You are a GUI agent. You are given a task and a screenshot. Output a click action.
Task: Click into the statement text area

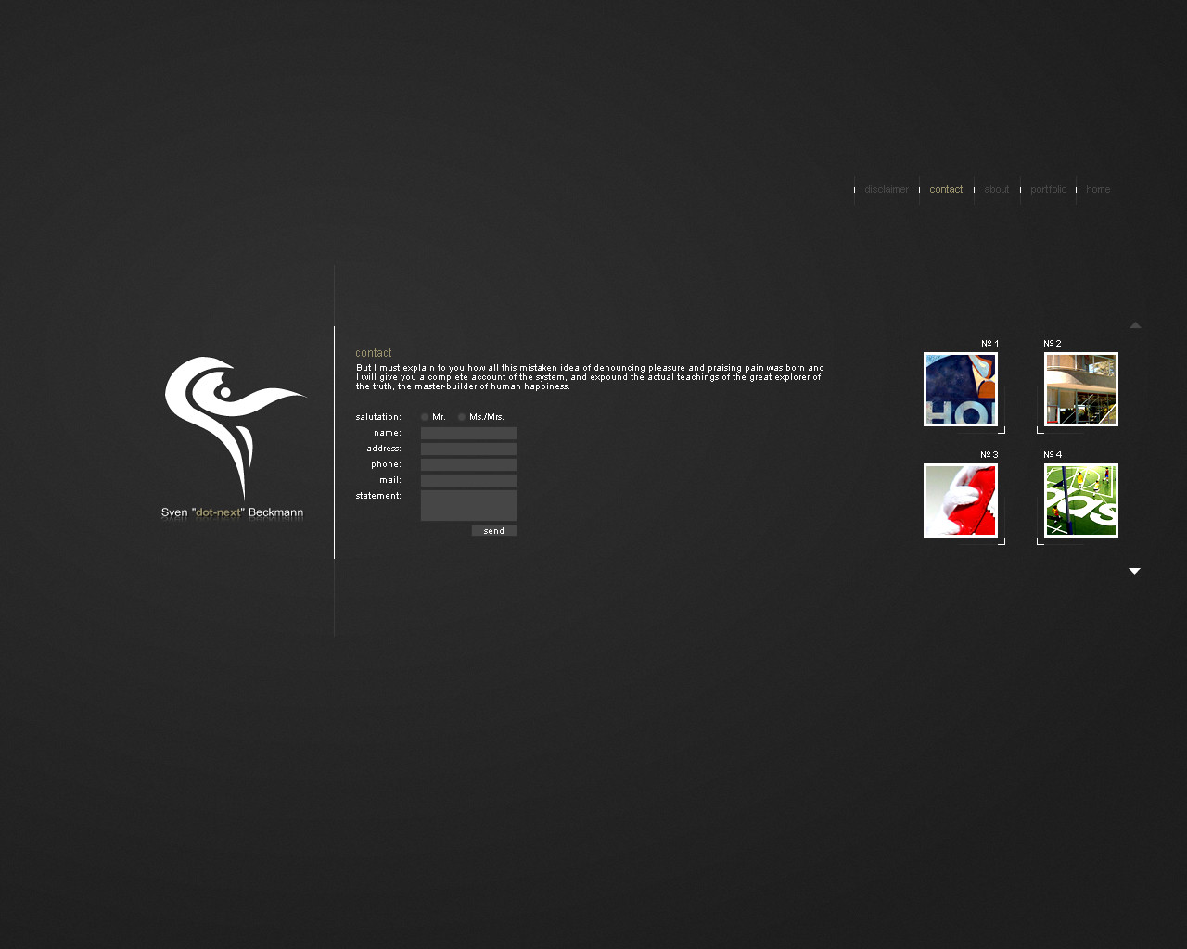point(468,505)
